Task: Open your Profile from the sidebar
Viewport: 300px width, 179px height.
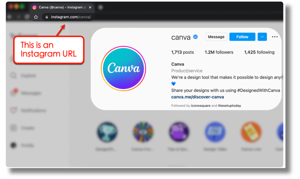Action: tap(13, 145)
